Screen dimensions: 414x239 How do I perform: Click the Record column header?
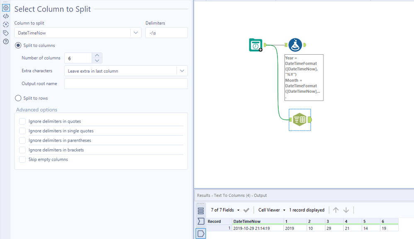(x=219, y=221)
